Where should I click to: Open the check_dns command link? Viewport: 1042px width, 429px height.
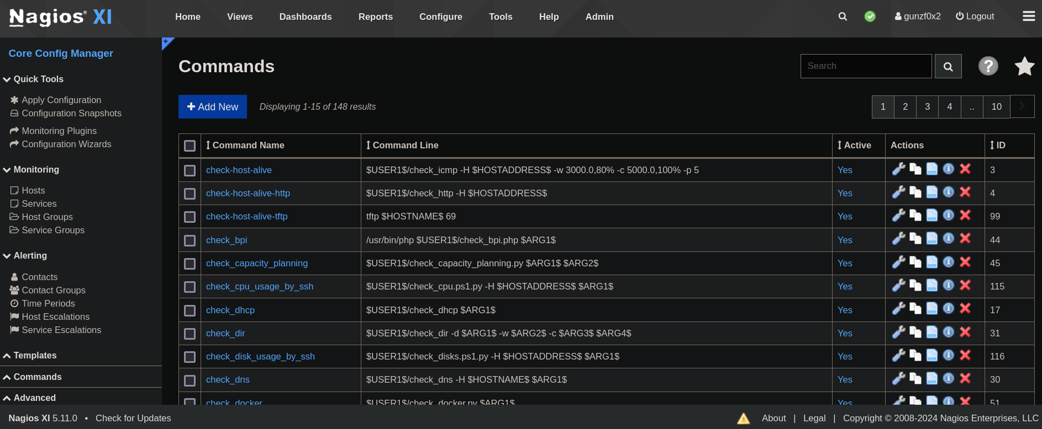tap(228, 379)
